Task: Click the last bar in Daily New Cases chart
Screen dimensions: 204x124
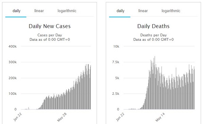Action: [x=90, y=87]
